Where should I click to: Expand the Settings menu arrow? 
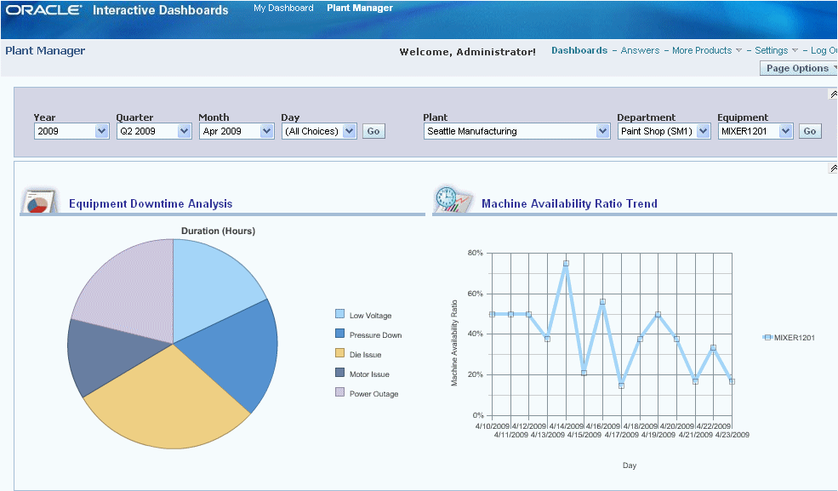795,51
